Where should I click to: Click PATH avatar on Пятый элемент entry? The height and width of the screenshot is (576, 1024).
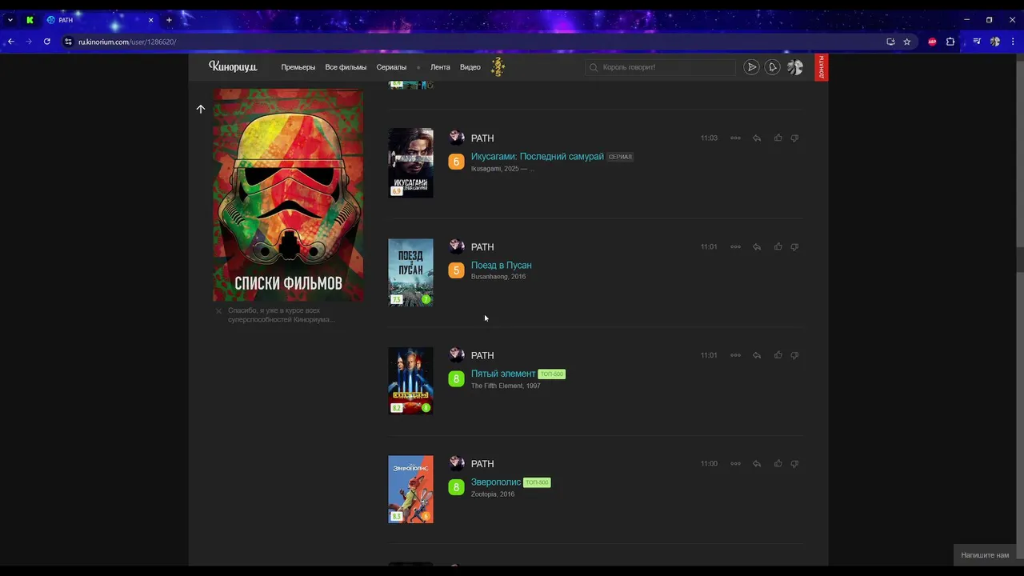(457, 355)
